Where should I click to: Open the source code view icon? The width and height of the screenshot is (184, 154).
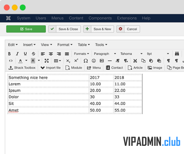(11, 61)
